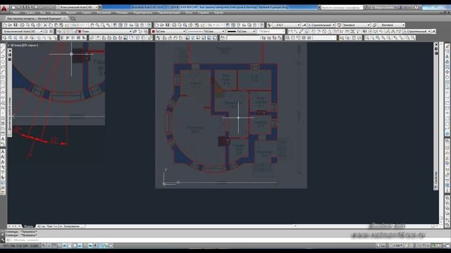Image resolution: width=451 pixels, height=253 pixels.
Task: Open the Размеры menu
Action: click(x=122, y=13)
